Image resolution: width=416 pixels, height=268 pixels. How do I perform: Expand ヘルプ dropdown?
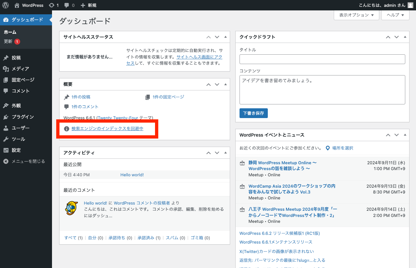tap(396, 15)
